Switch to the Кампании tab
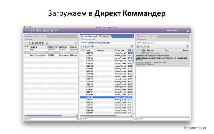 (x=29, y=36)
